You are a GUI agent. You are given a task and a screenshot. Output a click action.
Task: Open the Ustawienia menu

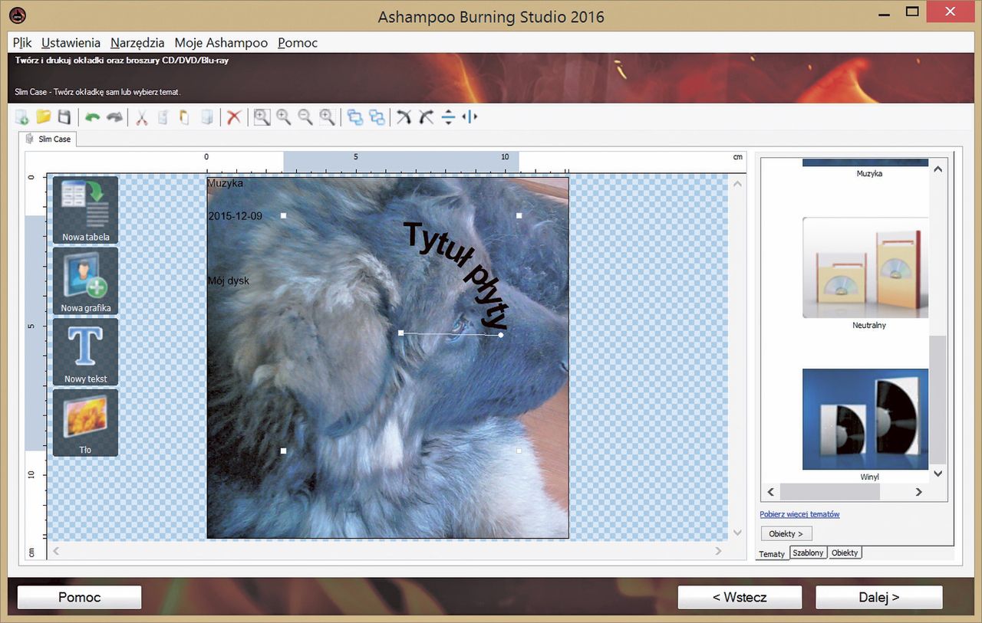click(71, 43)
